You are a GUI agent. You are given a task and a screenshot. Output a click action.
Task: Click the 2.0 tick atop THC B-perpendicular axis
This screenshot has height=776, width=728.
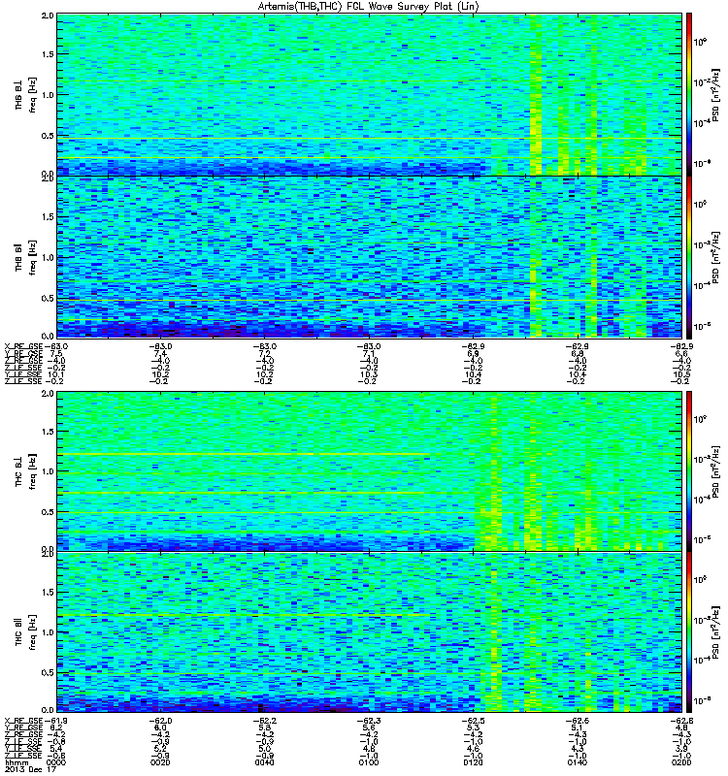tap(48, 394)
